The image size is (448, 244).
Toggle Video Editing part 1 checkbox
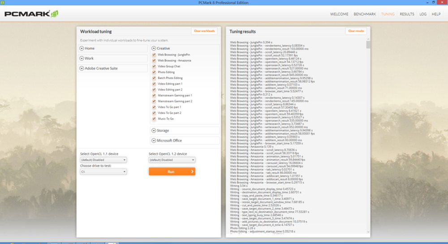point(154,84)
